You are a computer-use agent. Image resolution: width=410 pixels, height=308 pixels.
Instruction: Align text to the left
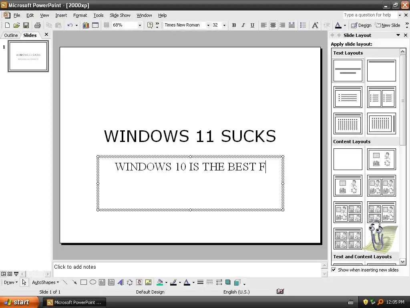[x=263, y=25]
